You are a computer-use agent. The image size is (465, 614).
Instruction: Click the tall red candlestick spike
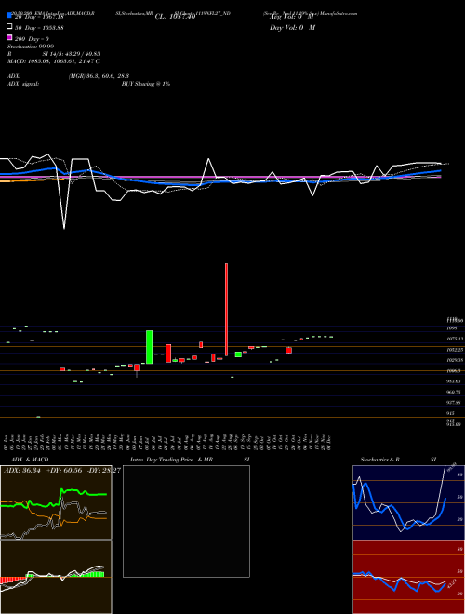(226, 310)
